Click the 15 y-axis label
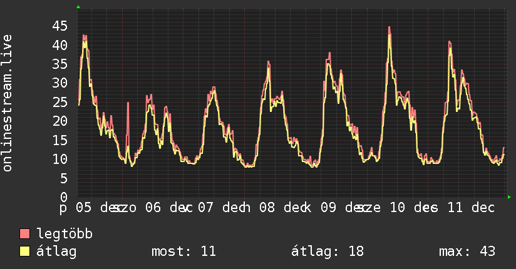516x269 pixels. 59,140
